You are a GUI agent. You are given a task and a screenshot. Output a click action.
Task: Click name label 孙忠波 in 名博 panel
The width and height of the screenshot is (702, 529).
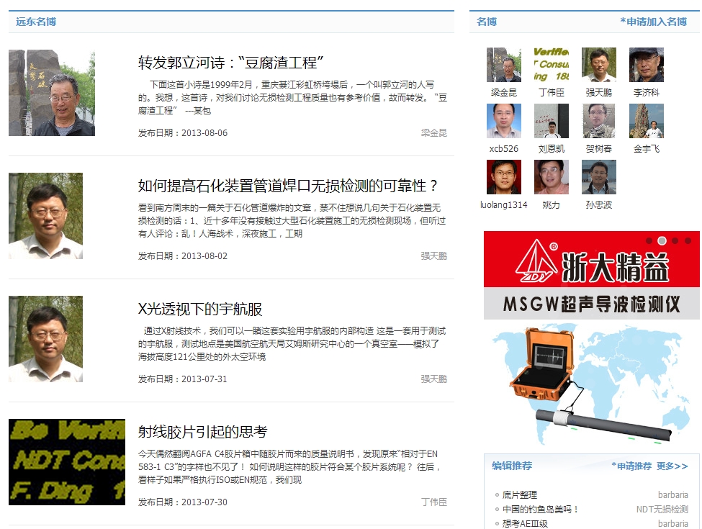[598, 205]
